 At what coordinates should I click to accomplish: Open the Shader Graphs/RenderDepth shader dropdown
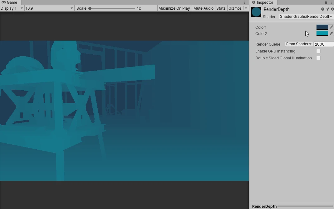point(306,17)
